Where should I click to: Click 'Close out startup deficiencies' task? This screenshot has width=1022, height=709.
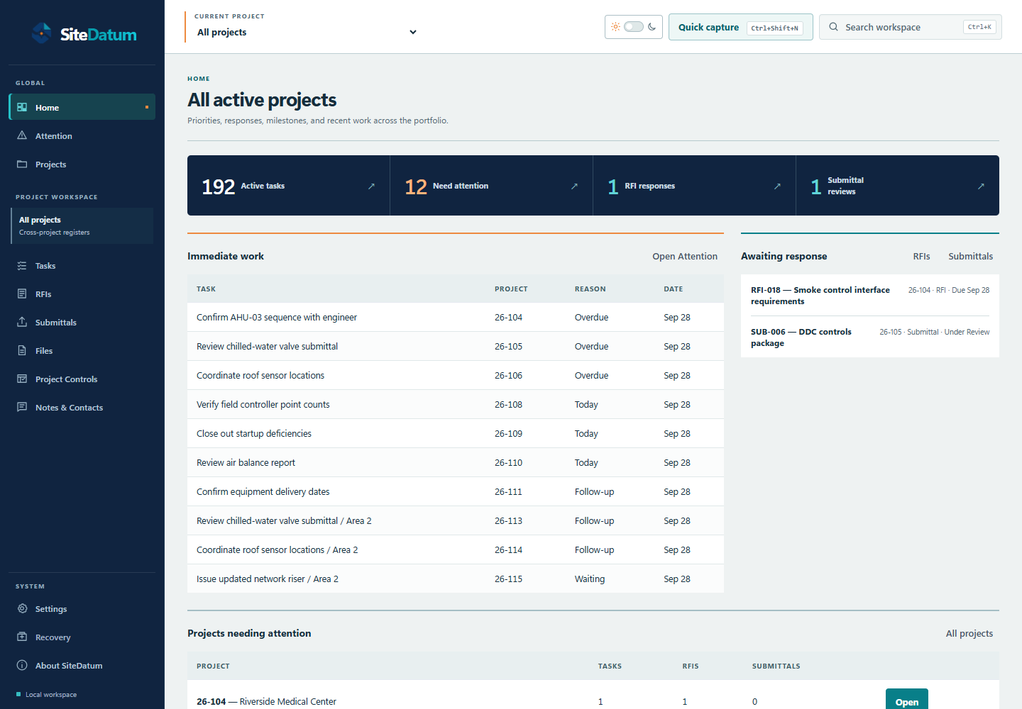(x=253, y=433)
